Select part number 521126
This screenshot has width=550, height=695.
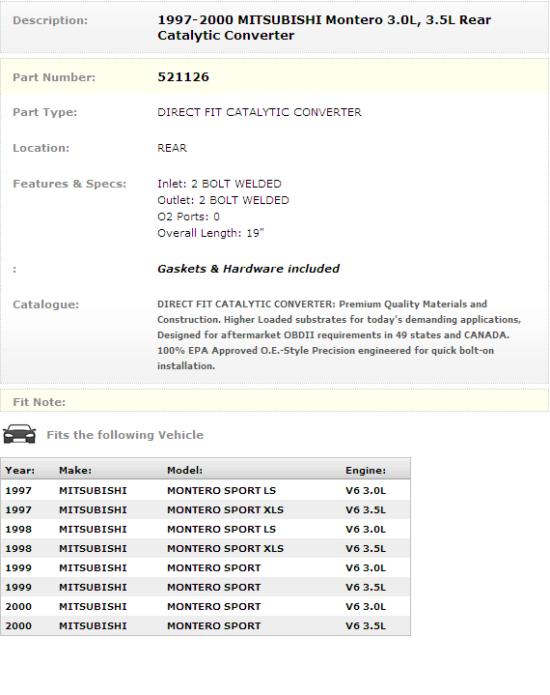pos(183,77)
